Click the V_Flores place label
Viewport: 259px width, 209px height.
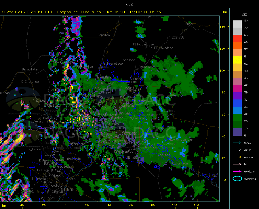(x=48, y=198)
